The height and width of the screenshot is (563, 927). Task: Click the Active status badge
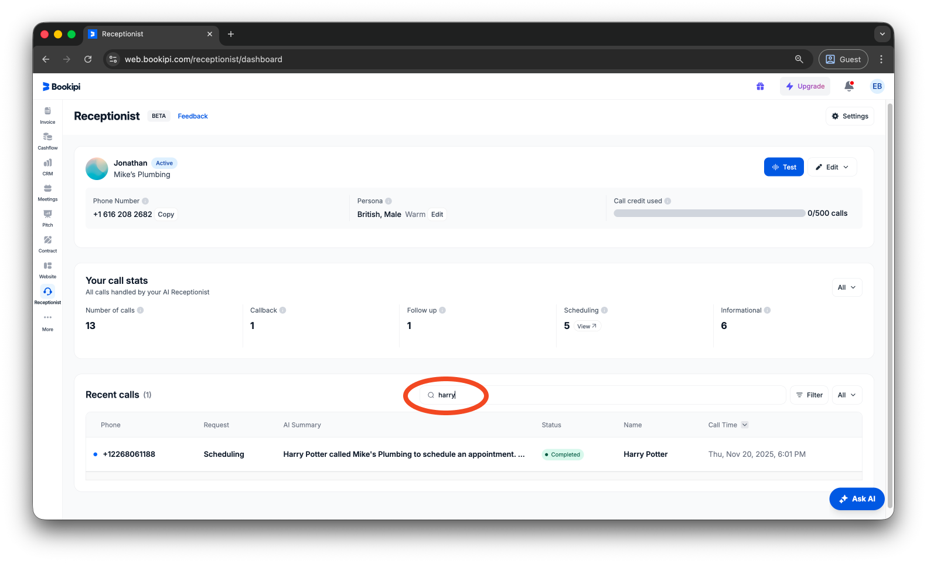coord(164,163)
